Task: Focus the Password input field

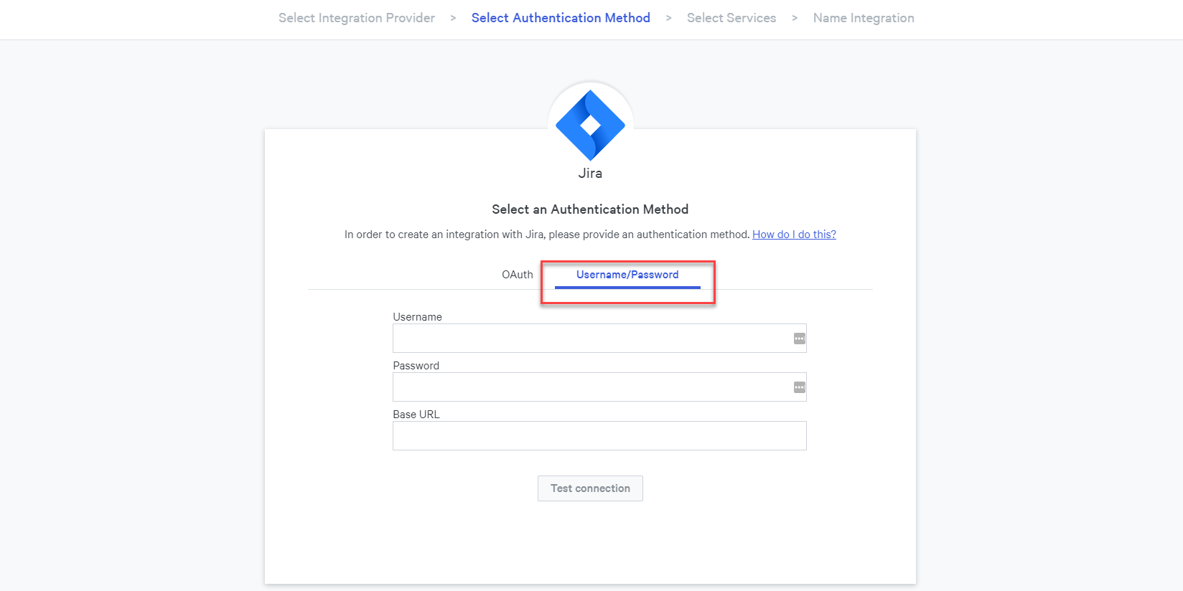Action: click(x=599, y=387)
